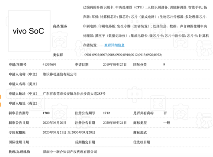Viewport: 213px width, 157px height.
Task: Click the 优先权日期 label
Action: click(x=141, y=142)
